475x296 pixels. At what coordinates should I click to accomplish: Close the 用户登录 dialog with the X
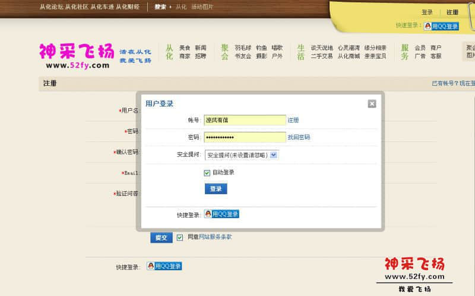pos(372,104)
